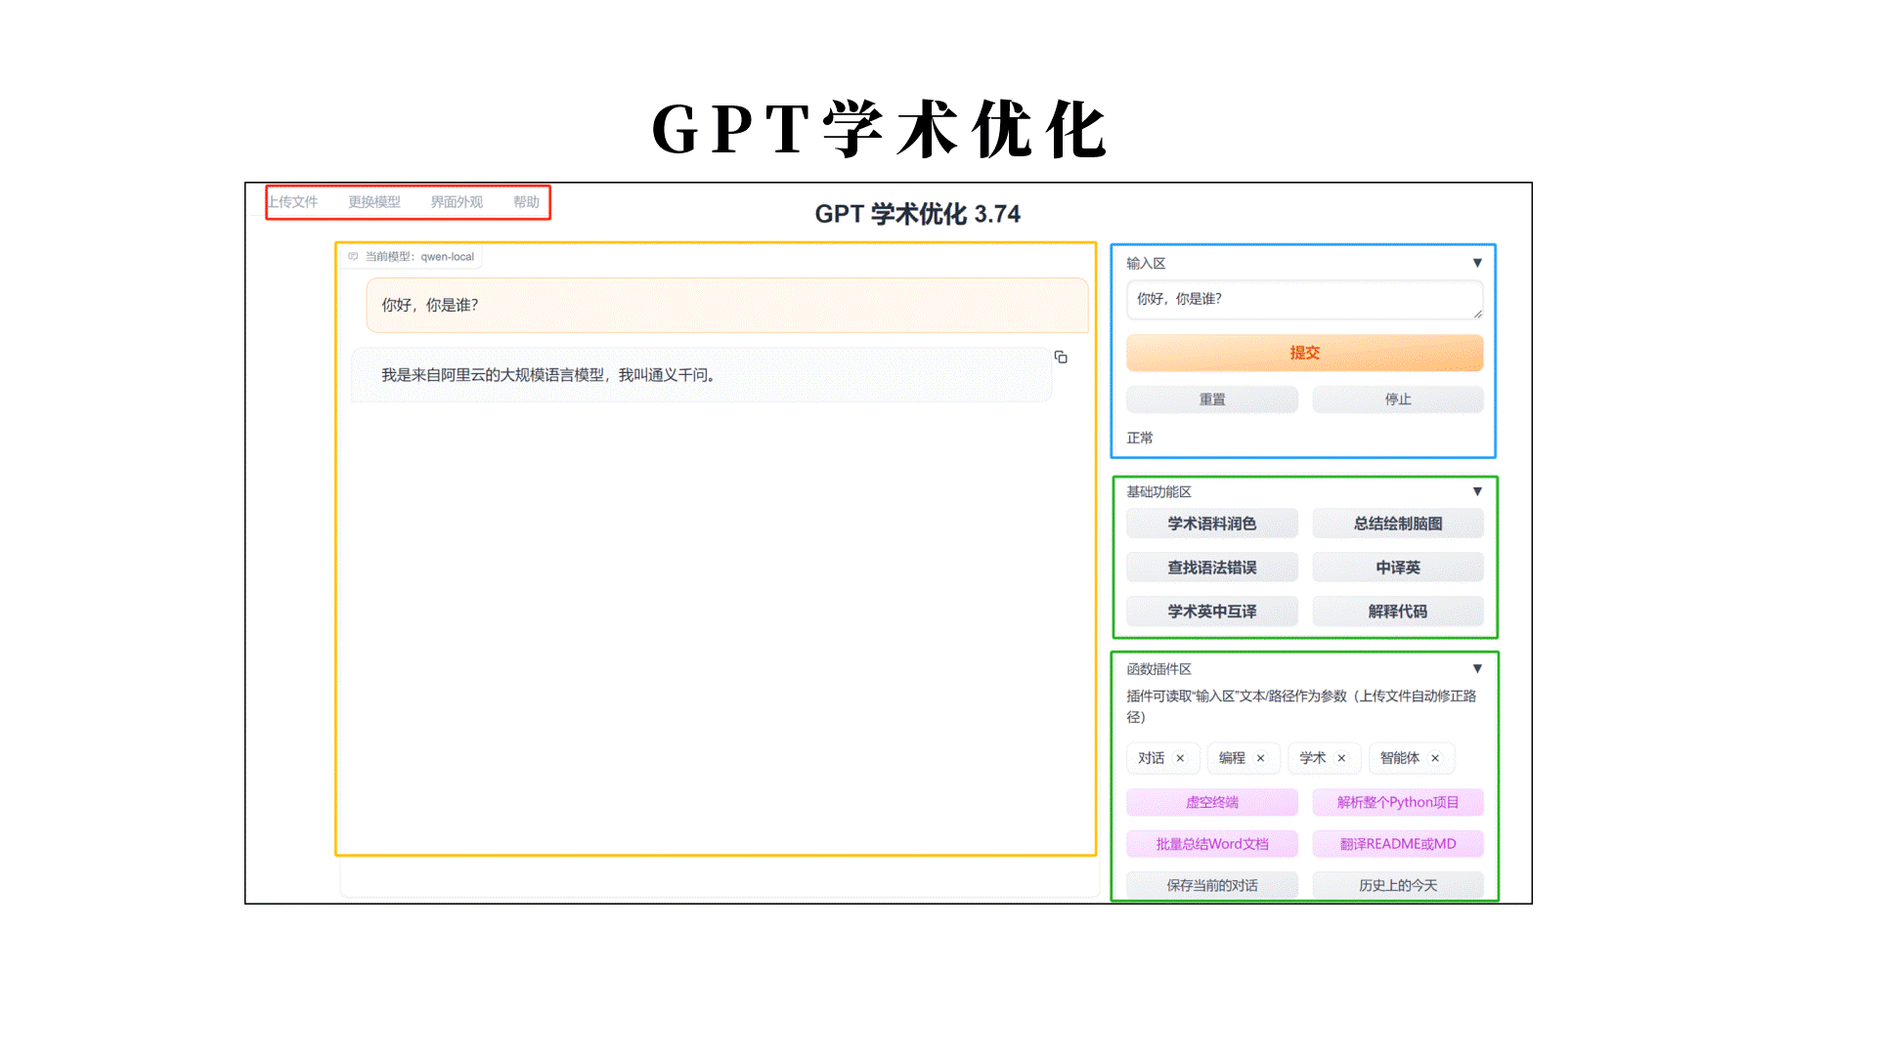Open the 界面外观 menu
This screenshot has width=1877, height=1055.
coord(455,202)
